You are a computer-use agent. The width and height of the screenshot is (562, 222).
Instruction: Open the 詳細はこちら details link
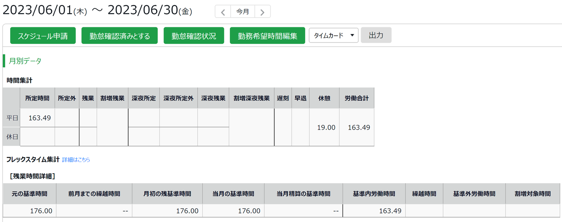[x=76, y=160]
